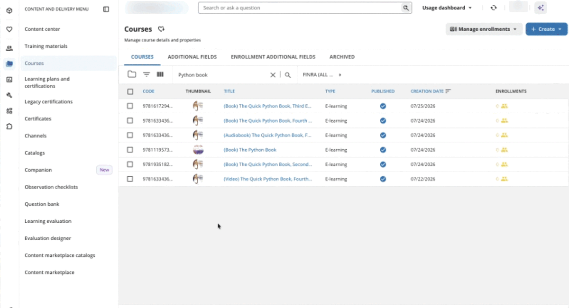Expand the FINRA branch selector
The height and width of the screenshot is (308, 569).
pyautogui.click(x=322, y=75)
